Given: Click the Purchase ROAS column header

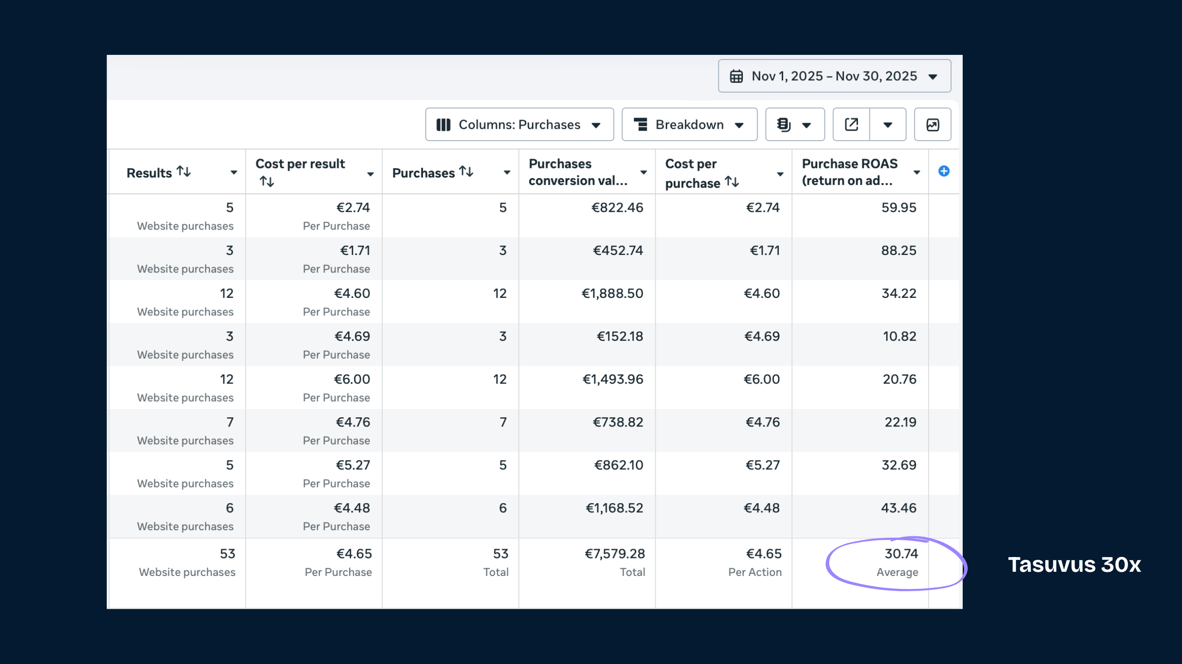Looking at the screenshot, I should click(x=849, y=172).
